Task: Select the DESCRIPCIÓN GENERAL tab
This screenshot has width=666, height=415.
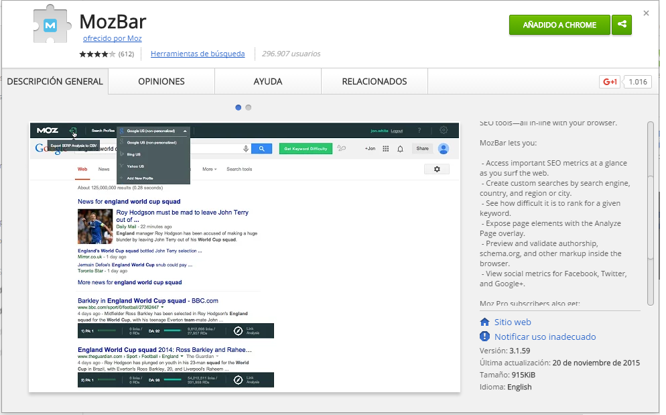Action: 55,81
